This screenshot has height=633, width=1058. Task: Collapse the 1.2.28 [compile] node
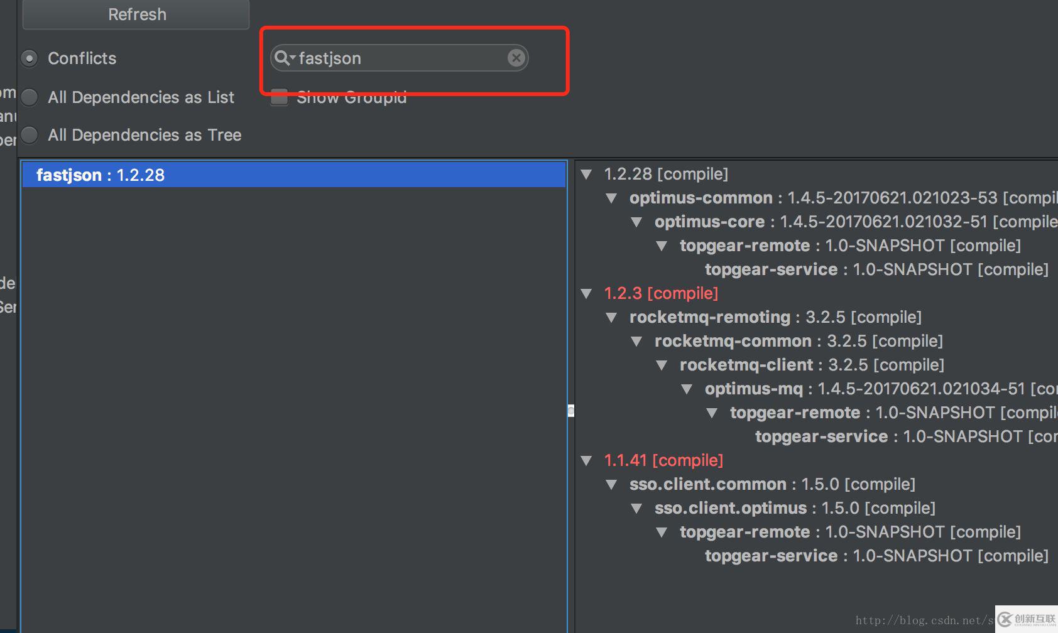click(x=587, y=175)
